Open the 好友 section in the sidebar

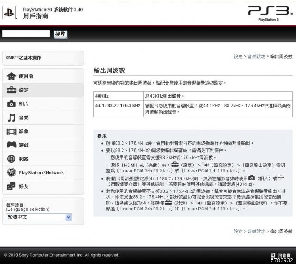pos(43,186)
